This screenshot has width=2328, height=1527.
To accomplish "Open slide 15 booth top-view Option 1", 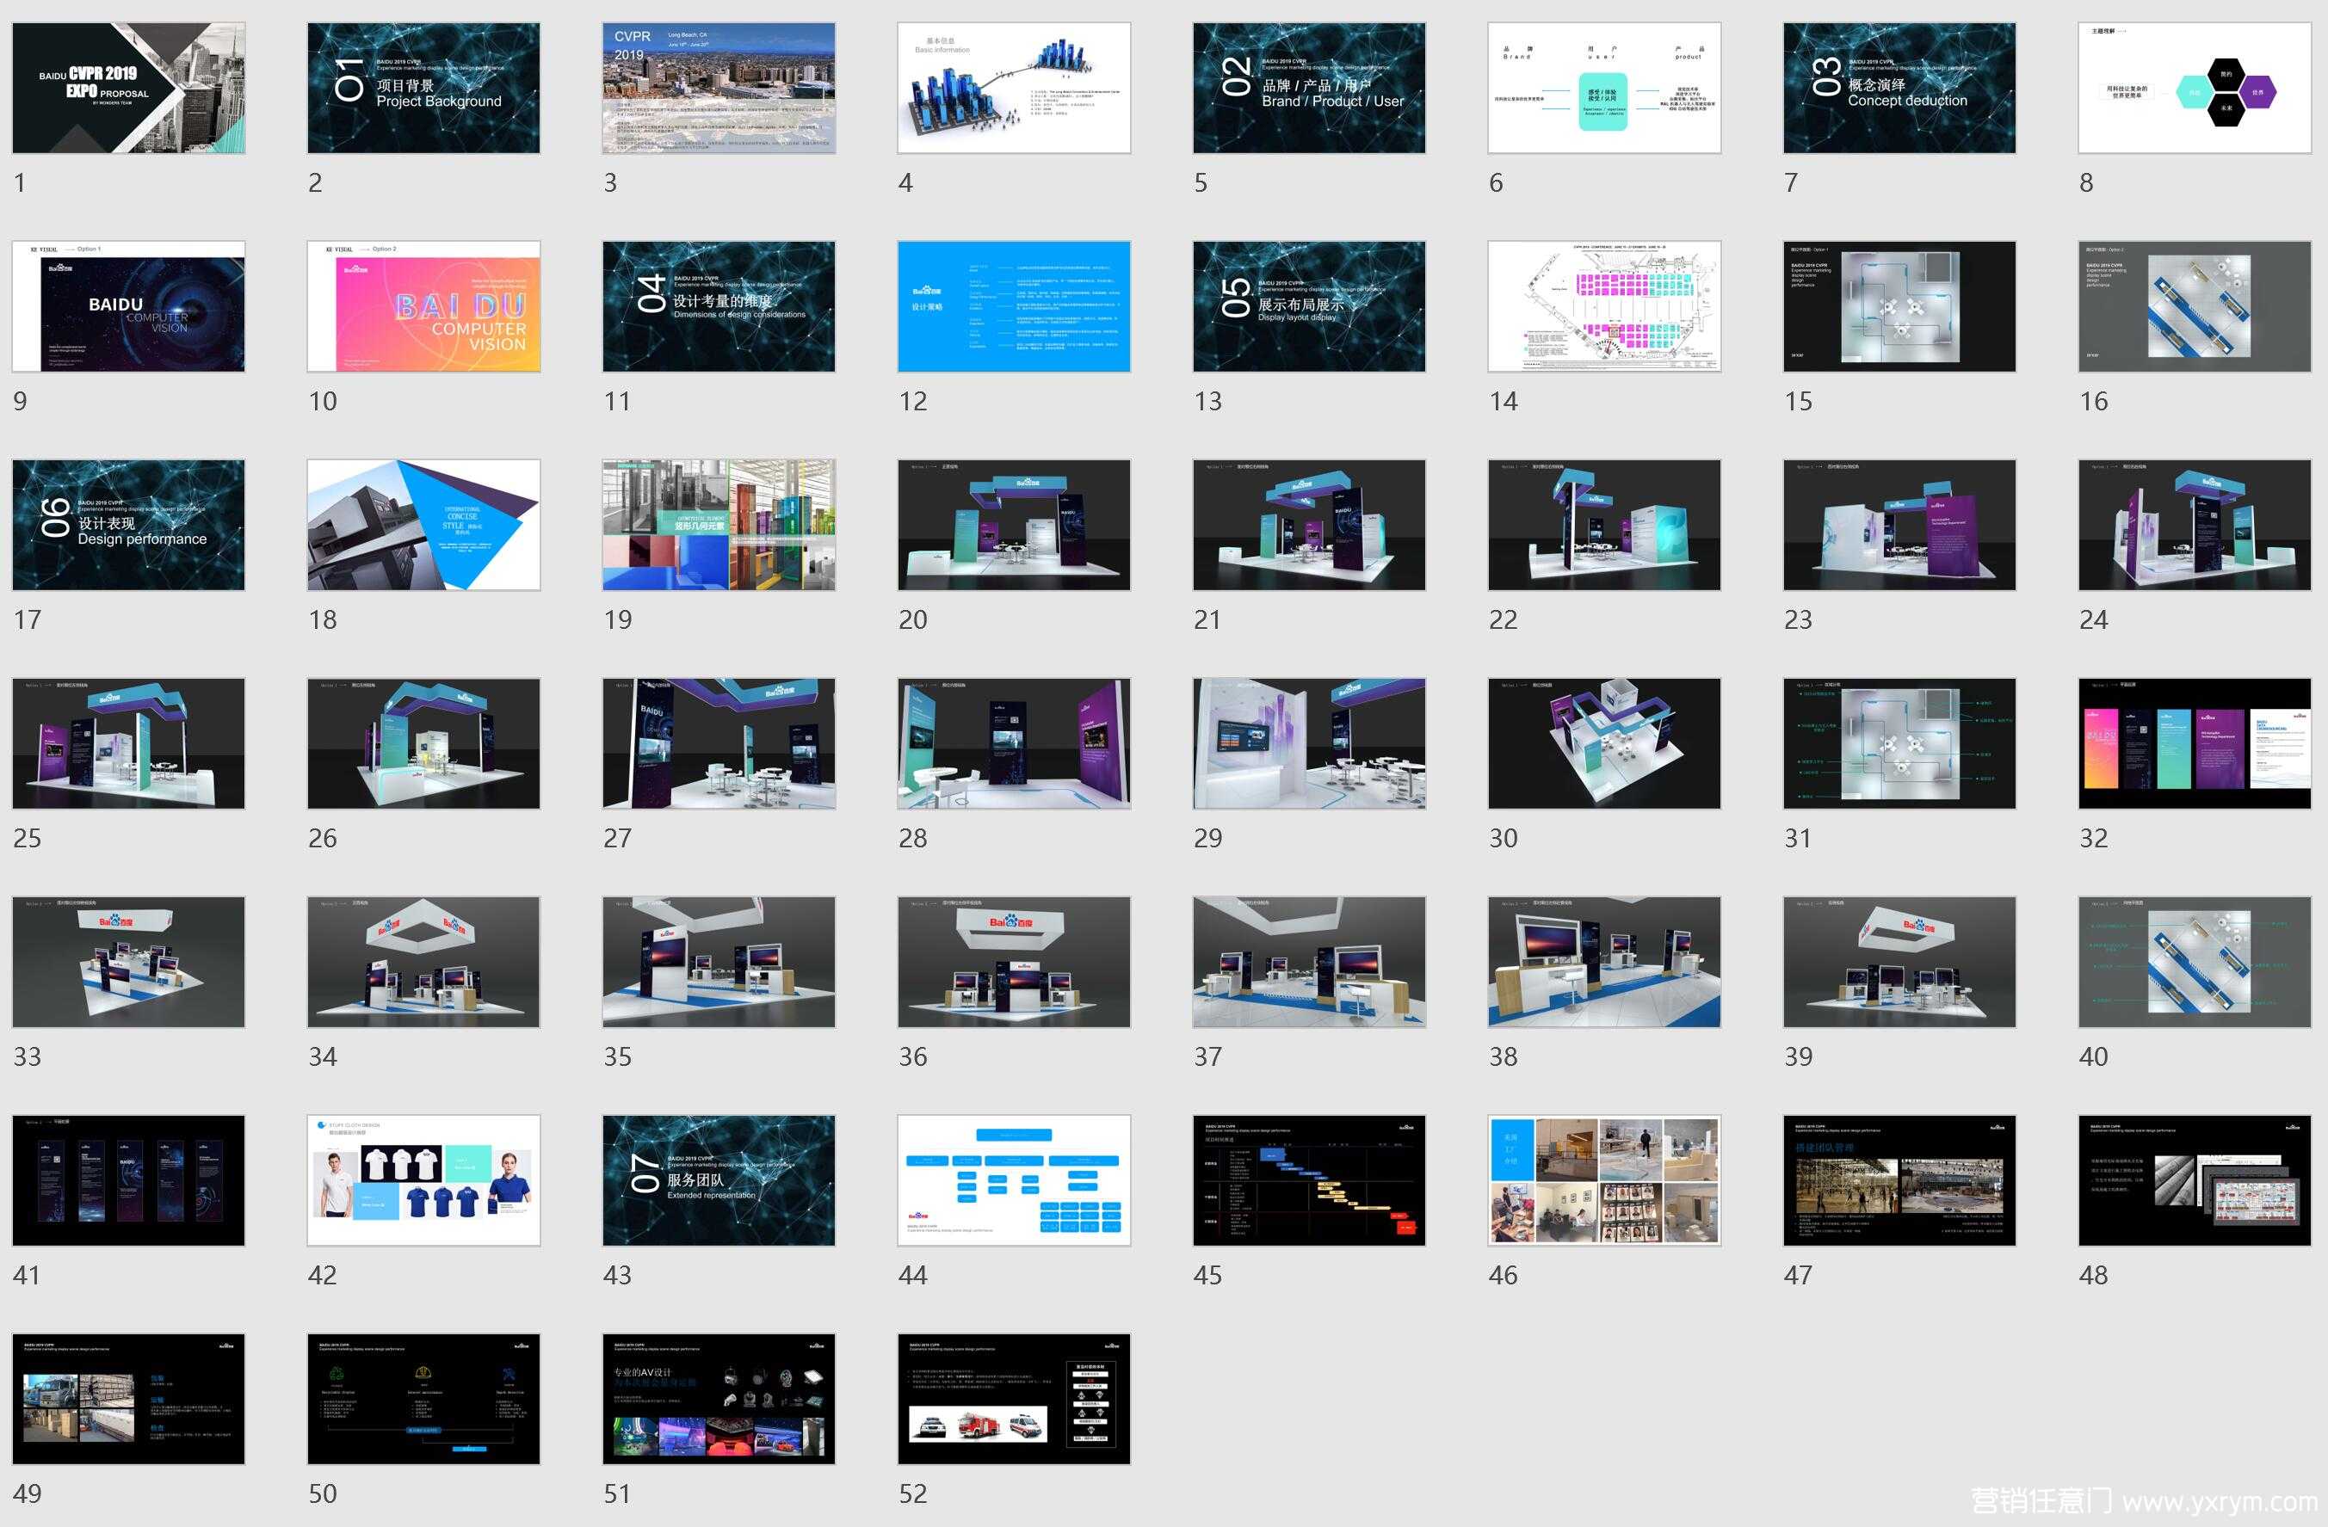I will [1899, 306].
